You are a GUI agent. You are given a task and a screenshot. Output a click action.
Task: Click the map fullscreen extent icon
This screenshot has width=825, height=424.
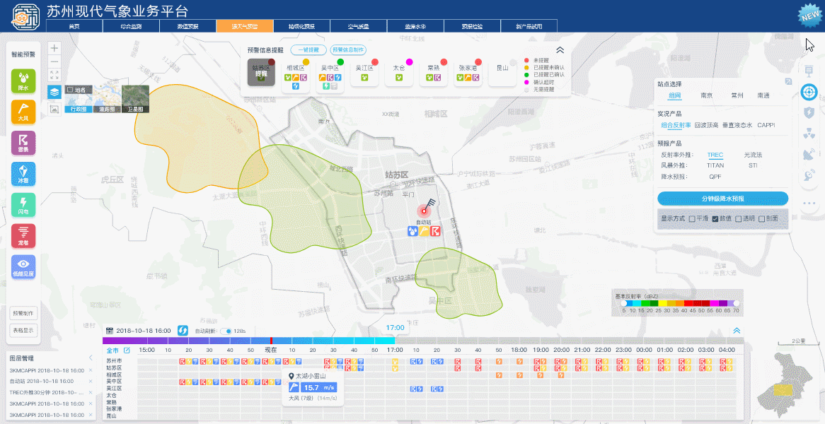(54, 75)
